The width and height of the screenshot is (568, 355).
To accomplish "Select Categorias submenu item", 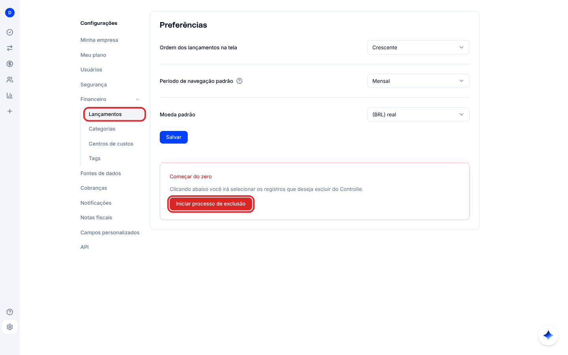I will click(102, 129).
